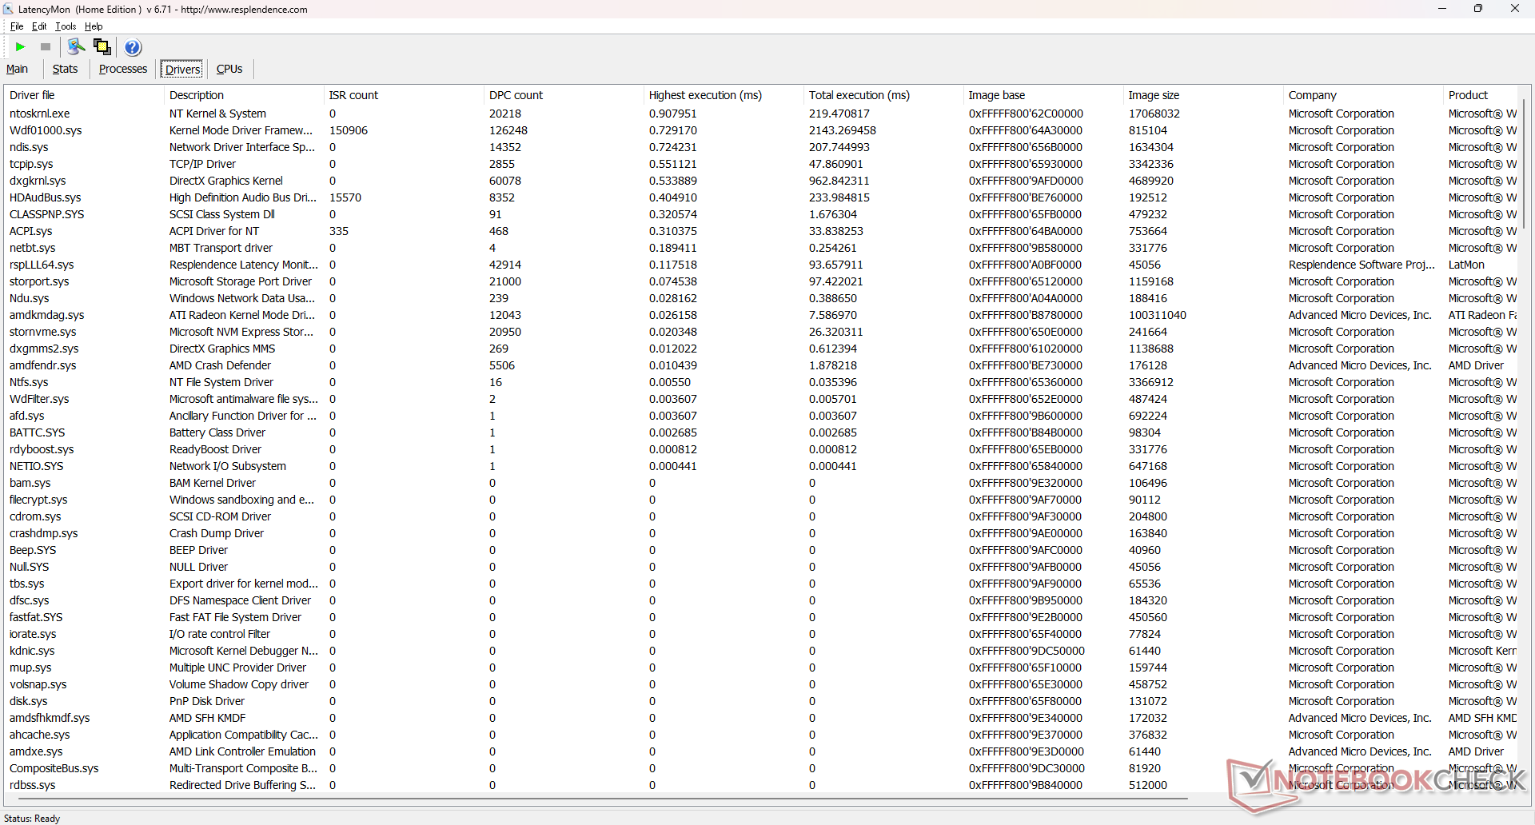This screenshot has width=1535, height=825.
Task: Click the ISR count value 15570
Action: click(345, 197)
